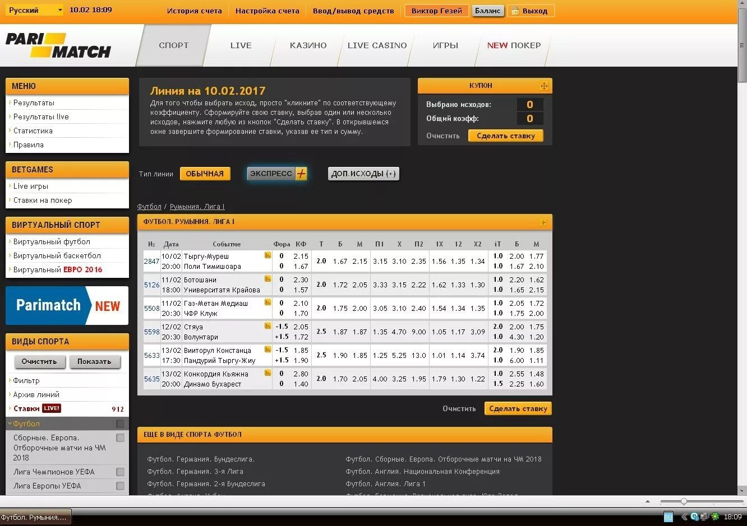Adjust the browser zoom slider handle
The image size is (747, 526).
pos(684,501)
